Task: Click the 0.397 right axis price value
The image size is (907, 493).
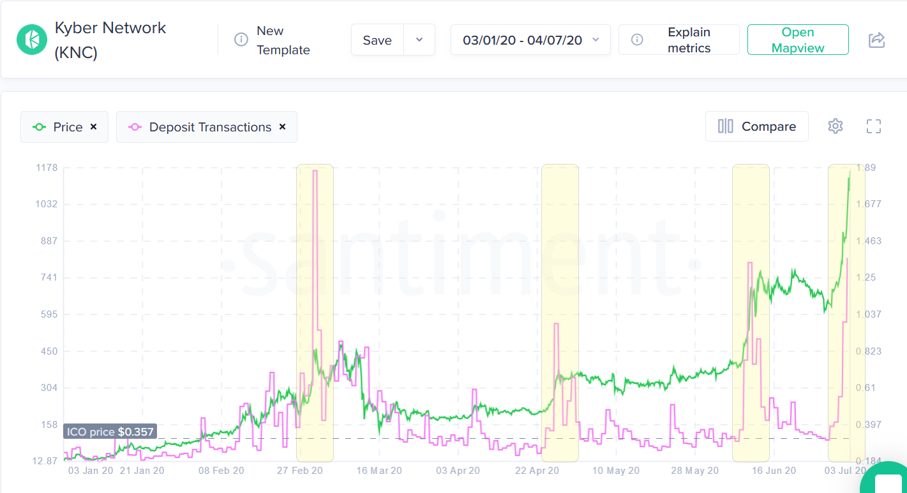Action: pyautogui.click(x=868, y=425)
